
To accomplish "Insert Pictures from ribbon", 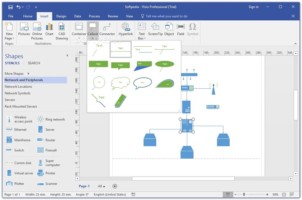I will (x=24, y=29).
